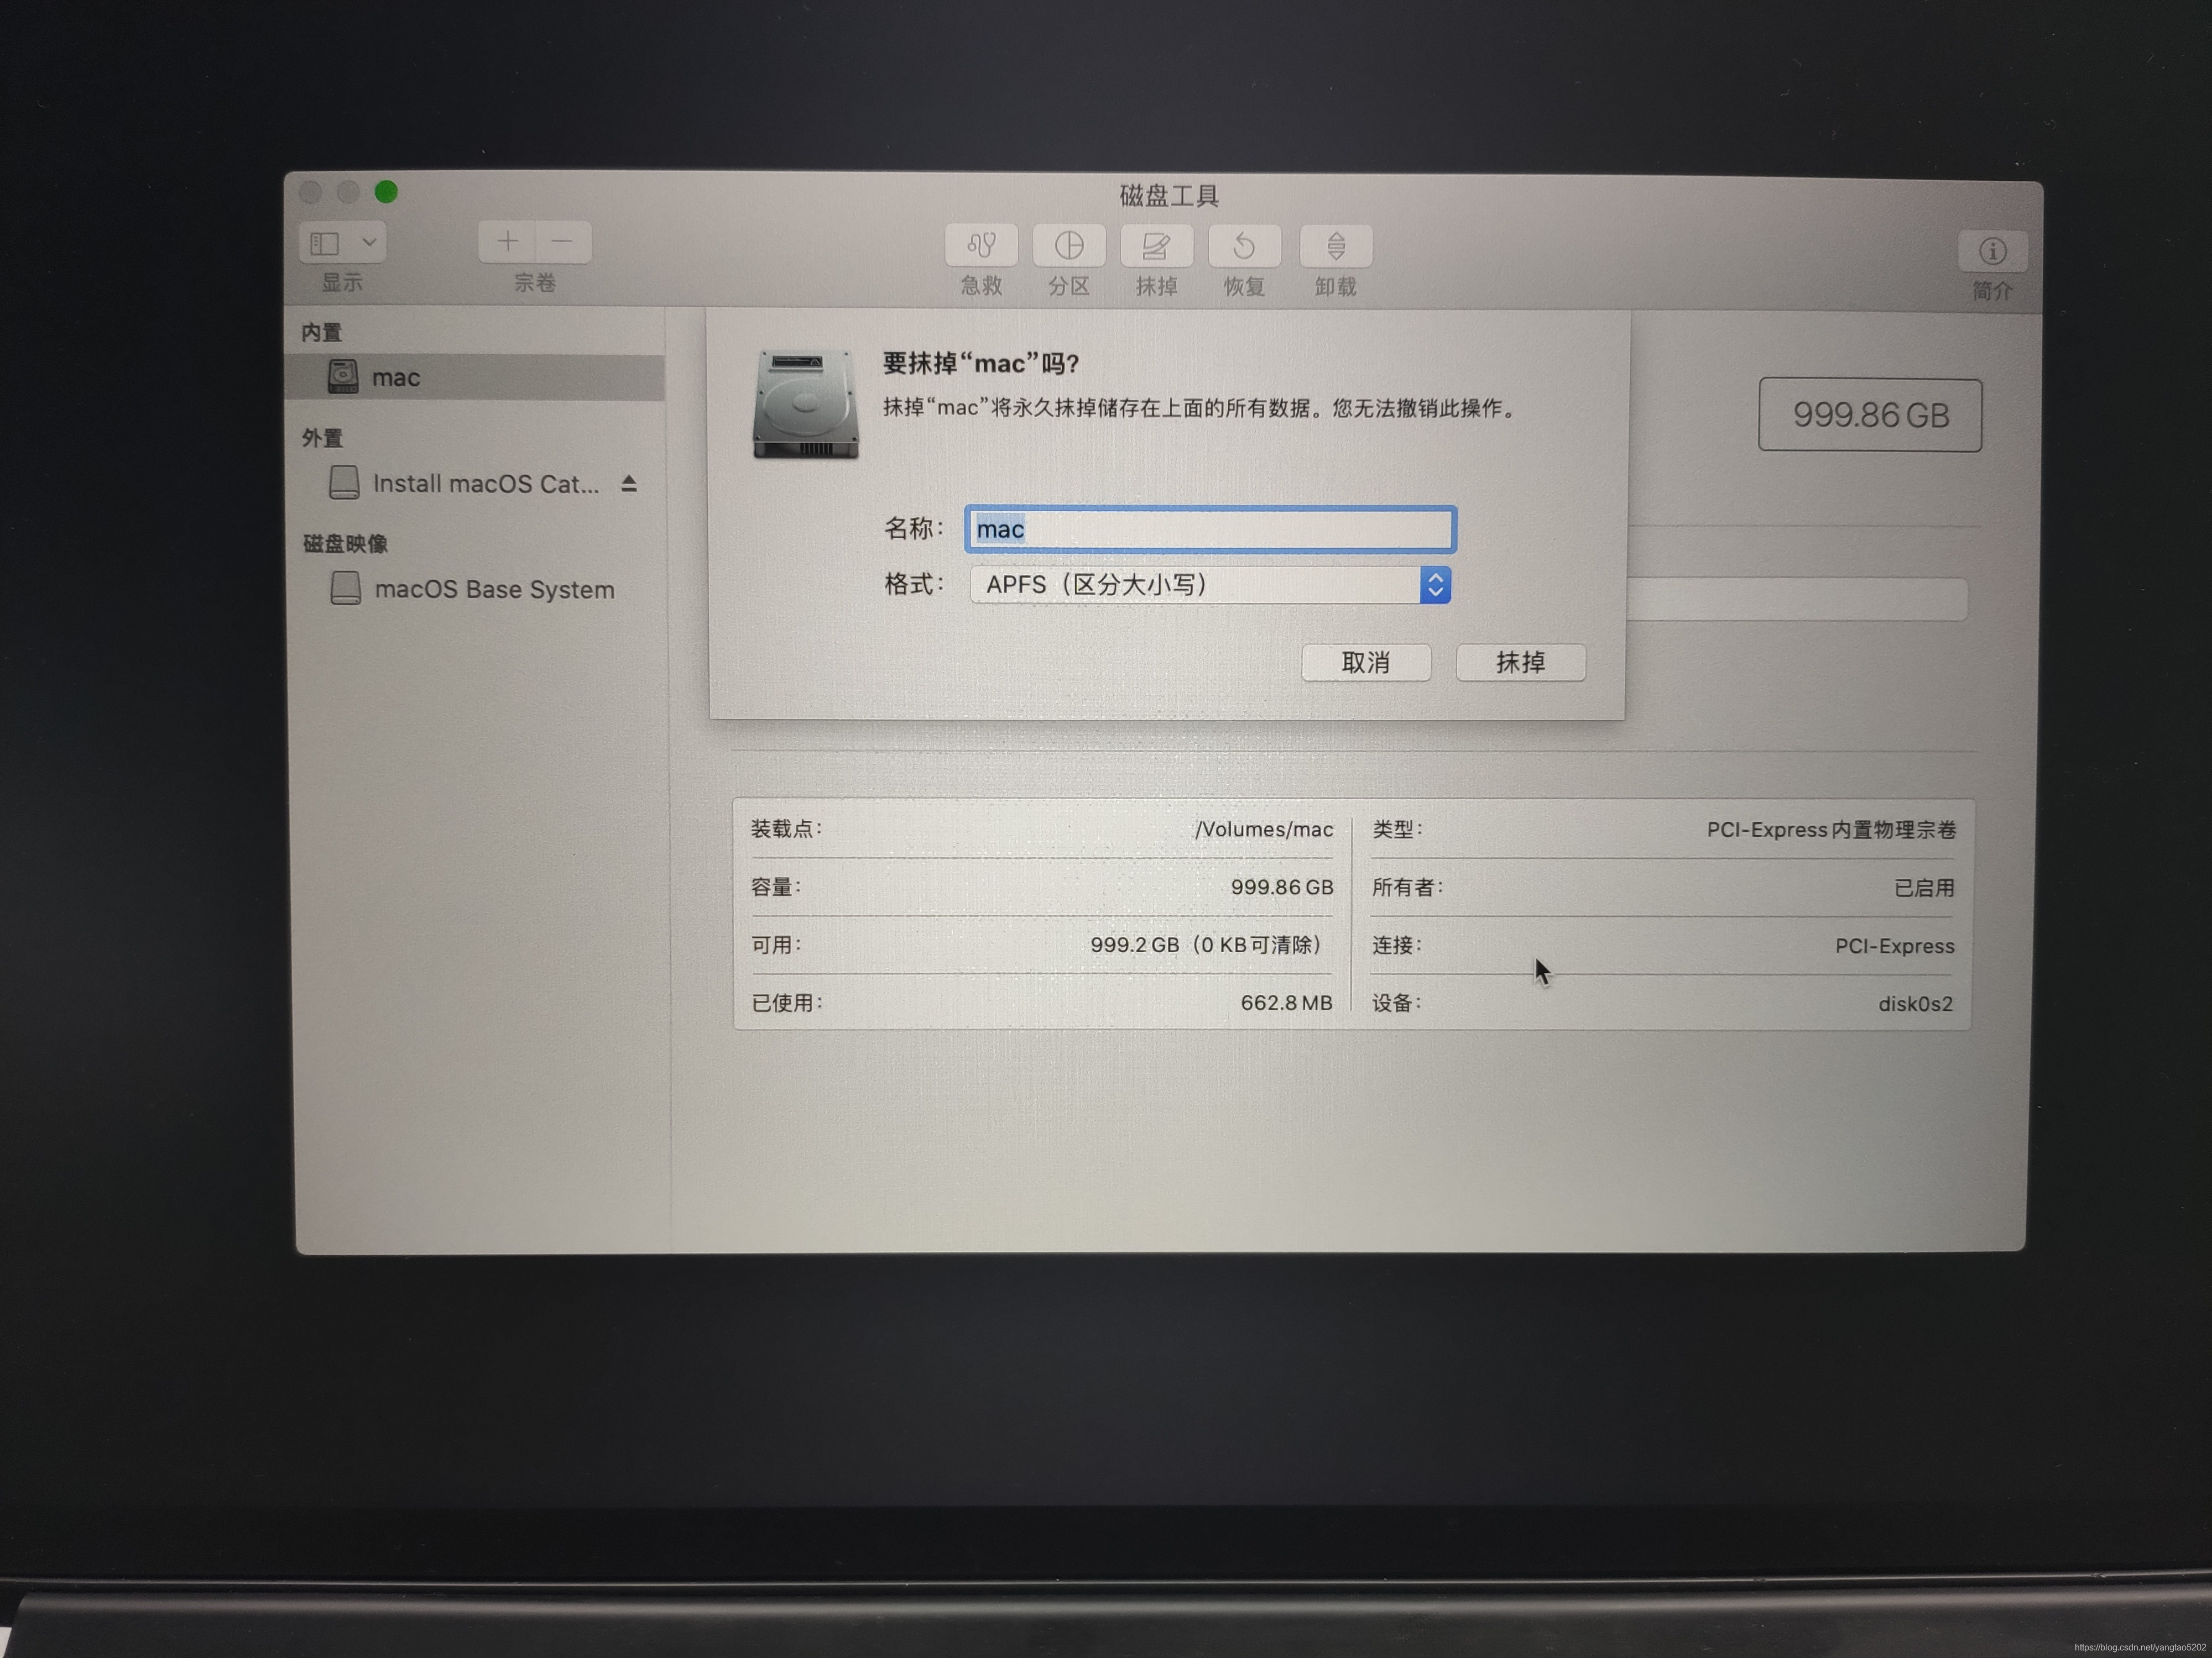The image size is (2212, 1658).
Task: Confirm with the Erase (抹掉) dialog button
Action: [1520, 663]
